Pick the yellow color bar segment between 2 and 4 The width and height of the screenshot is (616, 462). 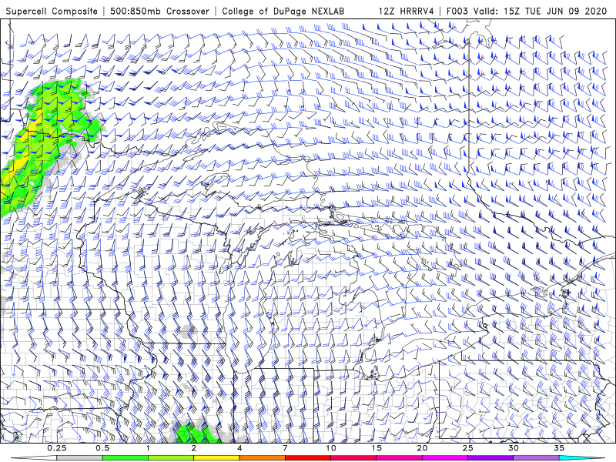pos(216,458)
